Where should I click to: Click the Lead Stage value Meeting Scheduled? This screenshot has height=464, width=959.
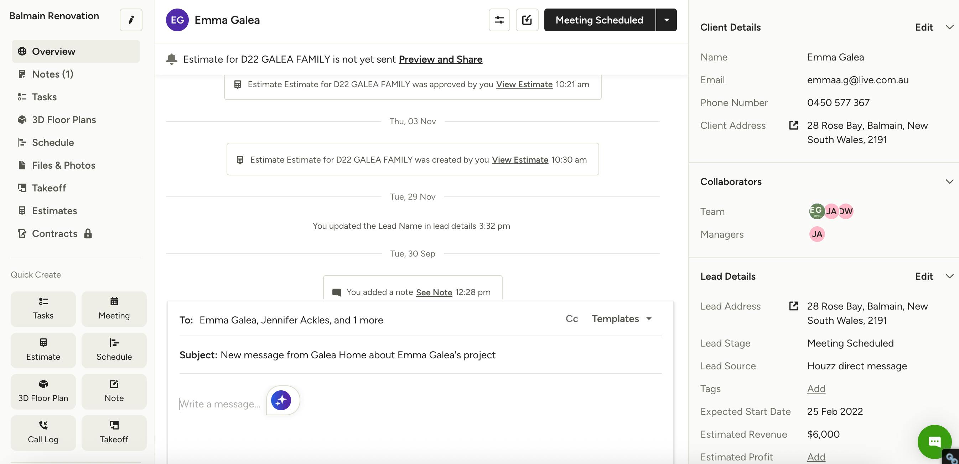pyautogui.click(x=850, y=343)
